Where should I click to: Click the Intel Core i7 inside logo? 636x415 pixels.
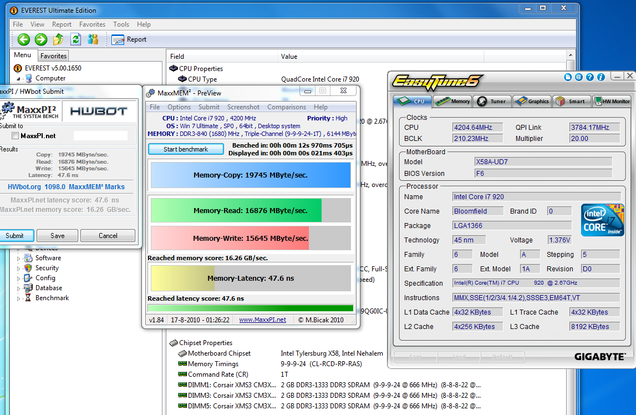[x=602, y=220]
